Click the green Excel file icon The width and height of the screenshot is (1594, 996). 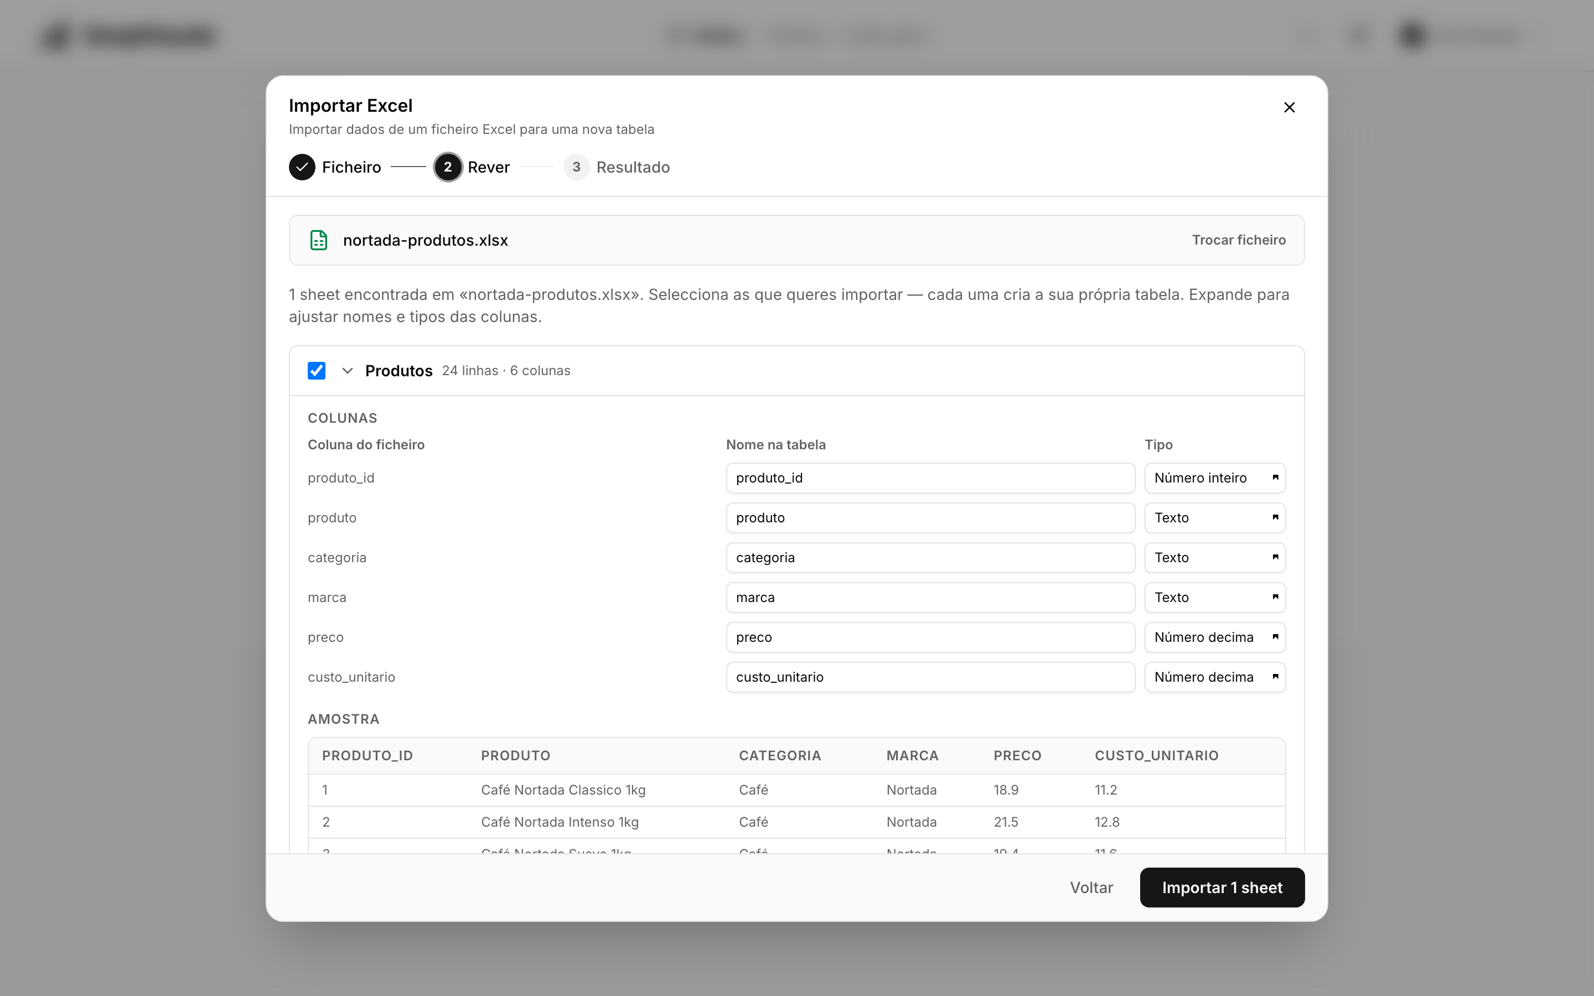click(319, 241)
